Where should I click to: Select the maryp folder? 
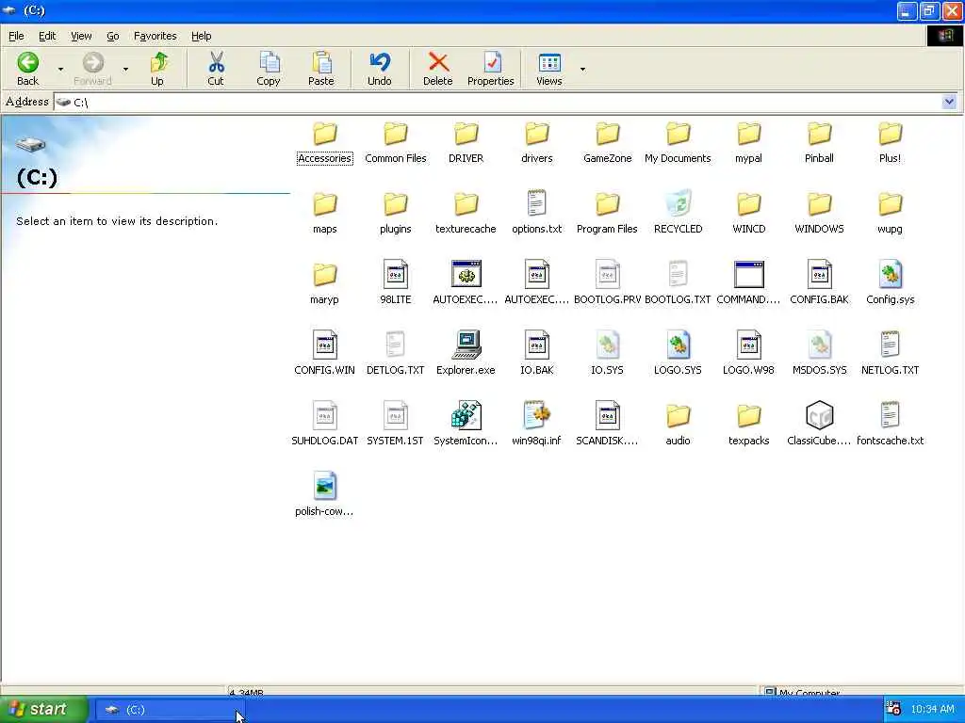click(325, 284)
